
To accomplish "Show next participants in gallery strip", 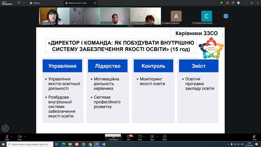I will point(226,16).
